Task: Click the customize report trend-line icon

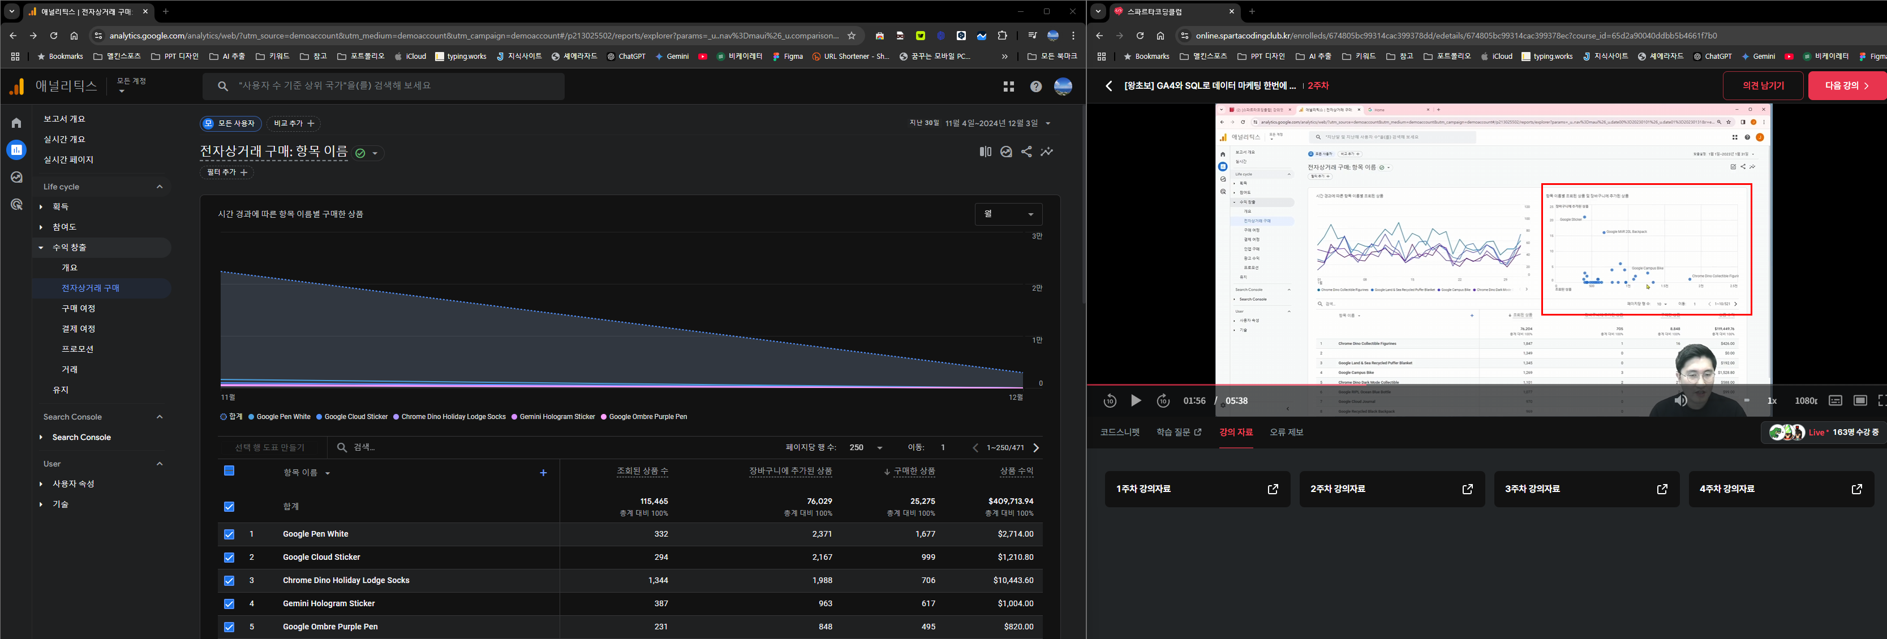Action: (1047, 152)
